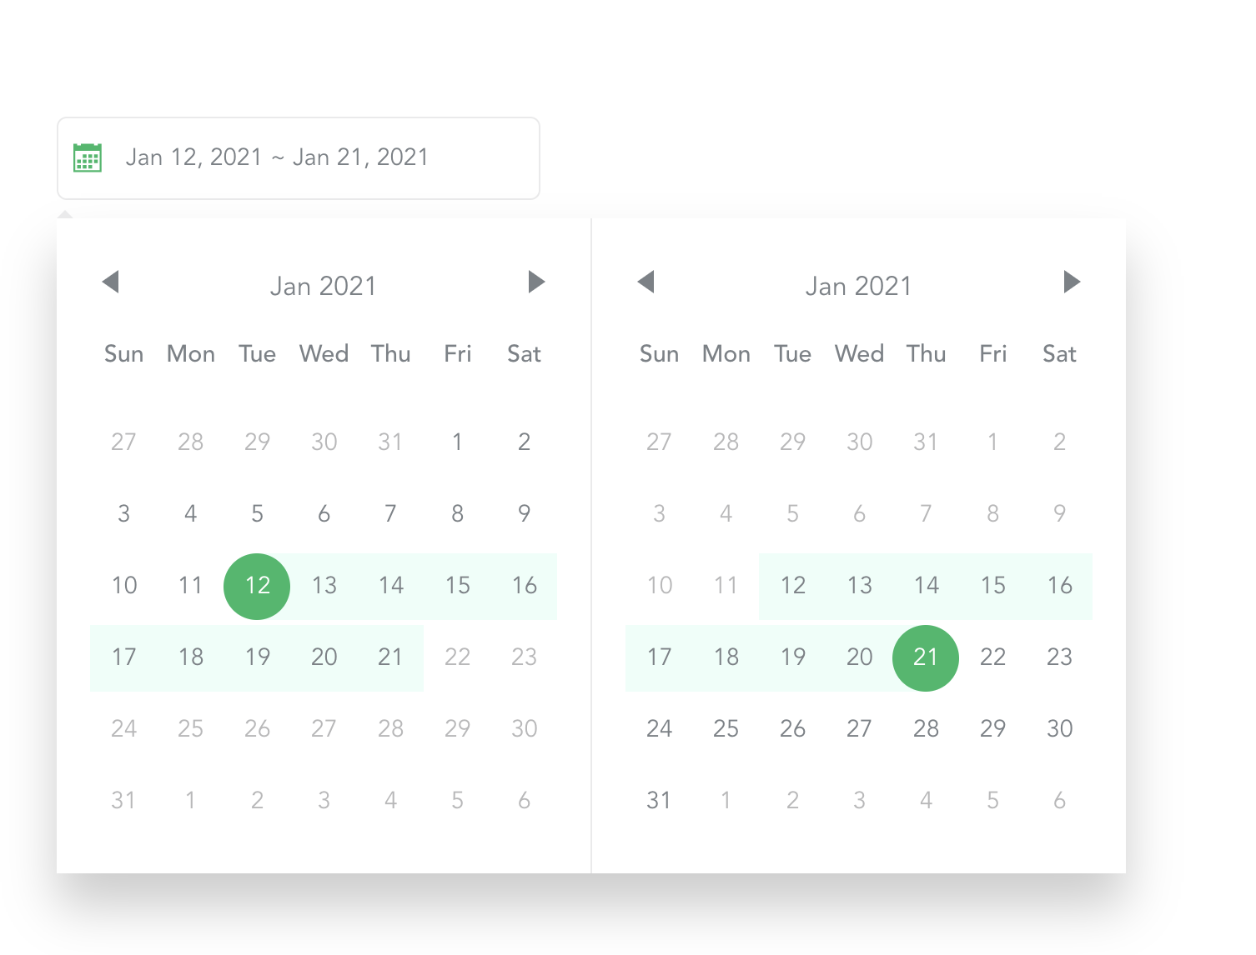
Task: Go to next month in right calendar
Action: point(1073,282)
